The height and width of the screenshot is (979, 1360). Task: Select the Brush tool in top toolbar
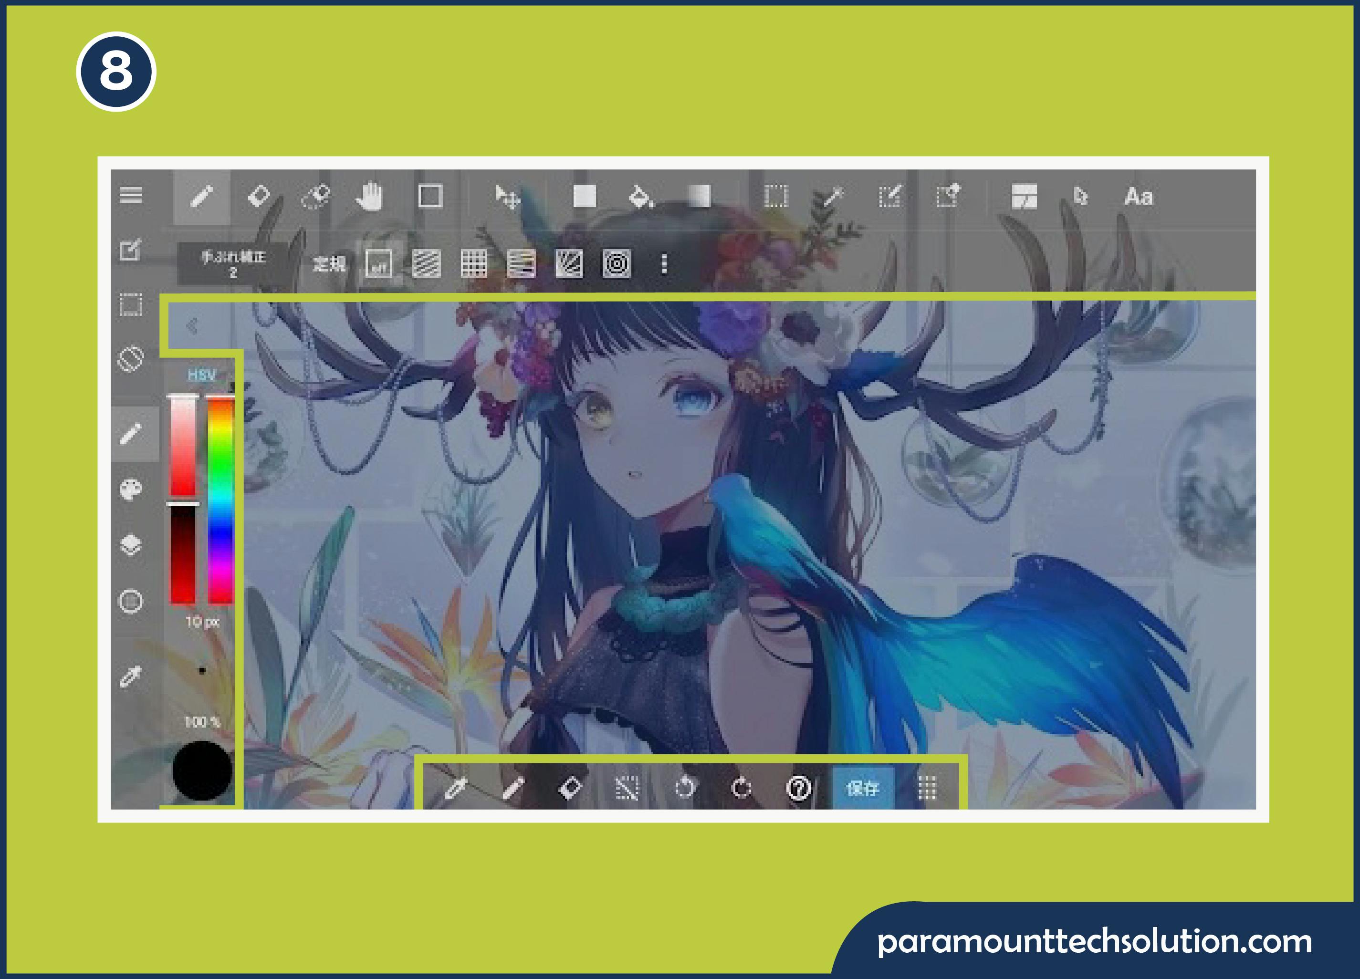click(201, 196)
